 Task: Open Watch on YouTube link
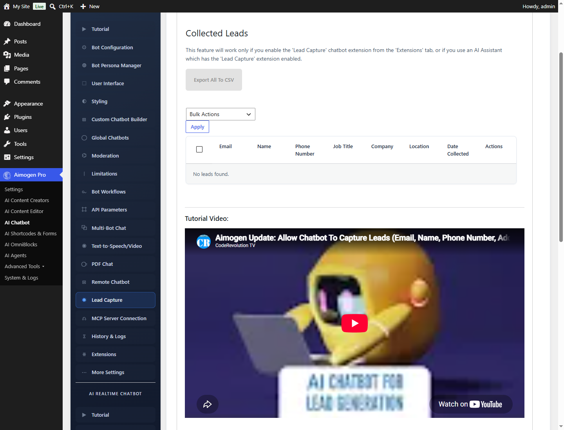470,404
